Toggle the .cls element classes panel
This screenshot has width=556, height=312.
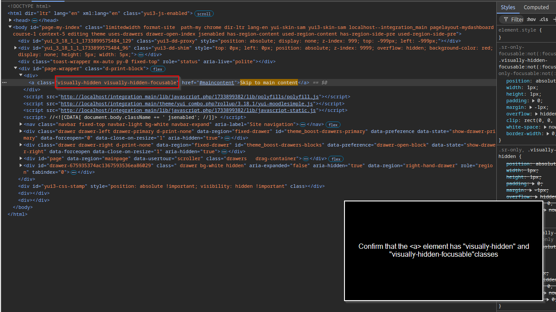point(544,19)
